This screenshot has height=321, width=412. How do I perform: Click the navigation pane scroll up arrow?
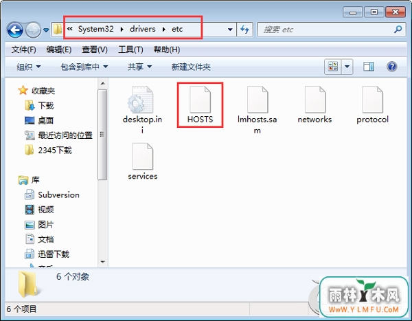103,83
